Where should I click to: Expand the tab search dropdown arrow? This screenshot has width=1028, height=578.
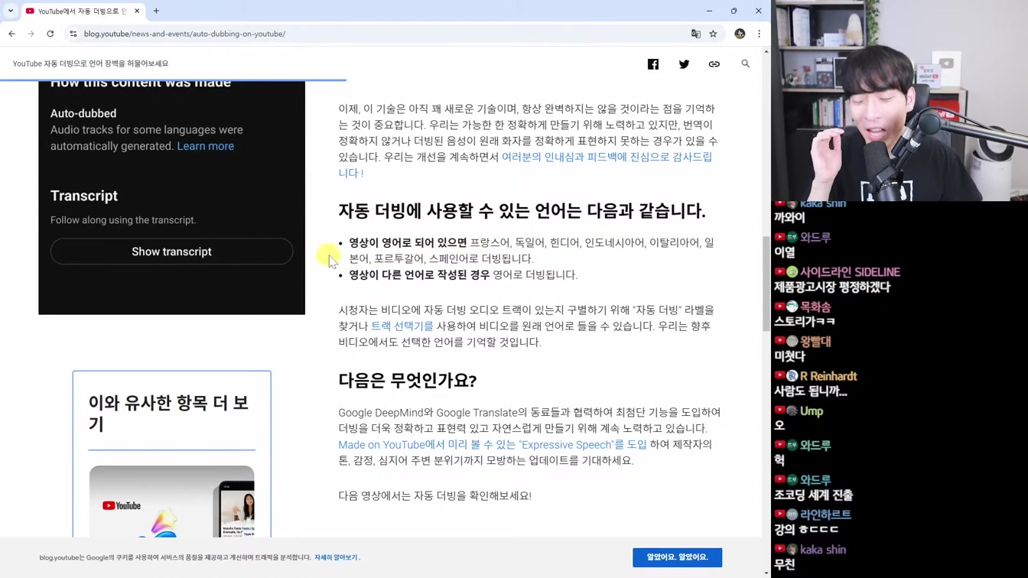coord(10,11)
